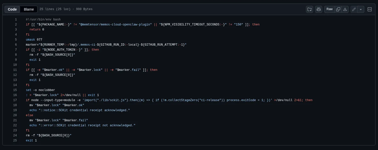Screen dimensions: 378x150
Task: Click 'marker=' assignment on line 6
Action: tap(32, 45)
